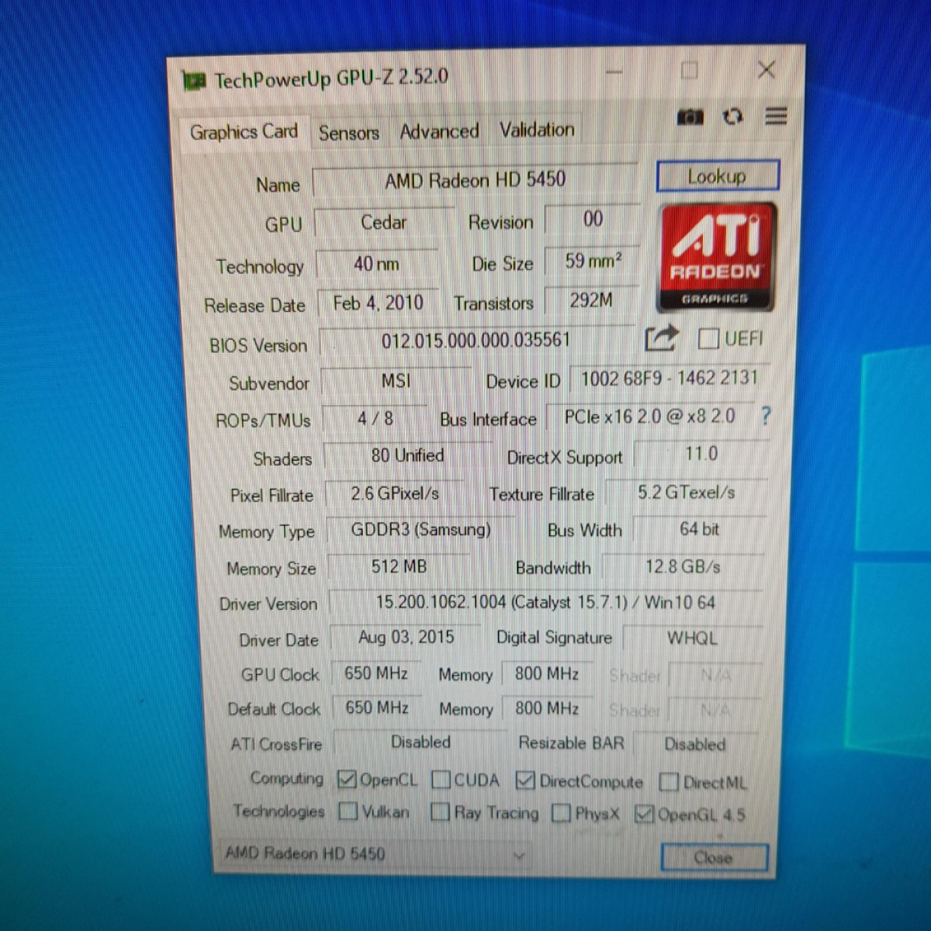Click the Digital Signature value WHQL
This screenshot has width=931, height=931.
pyautogui.click(x=692, y=639)
